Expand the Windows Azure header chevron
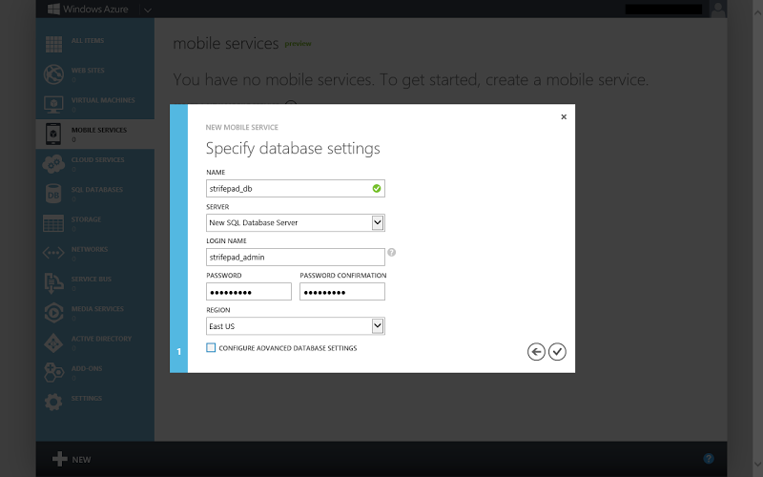 (148, 10)
